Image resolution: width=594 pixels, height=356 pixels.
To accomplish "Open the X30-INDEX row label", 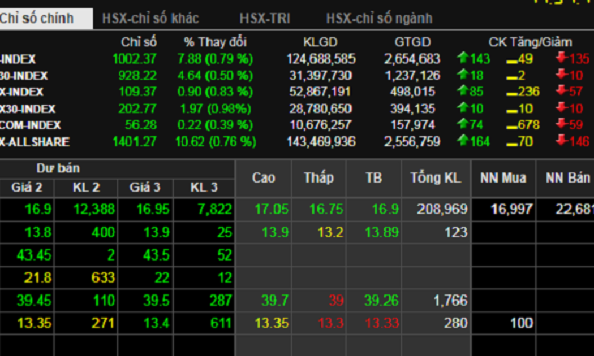I will coord(28,108).
